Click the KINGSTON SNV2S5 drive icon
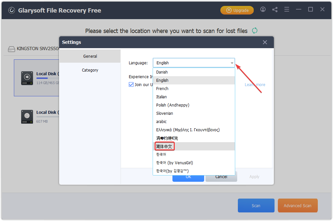 pyautogui.click(x=12, y=48)
